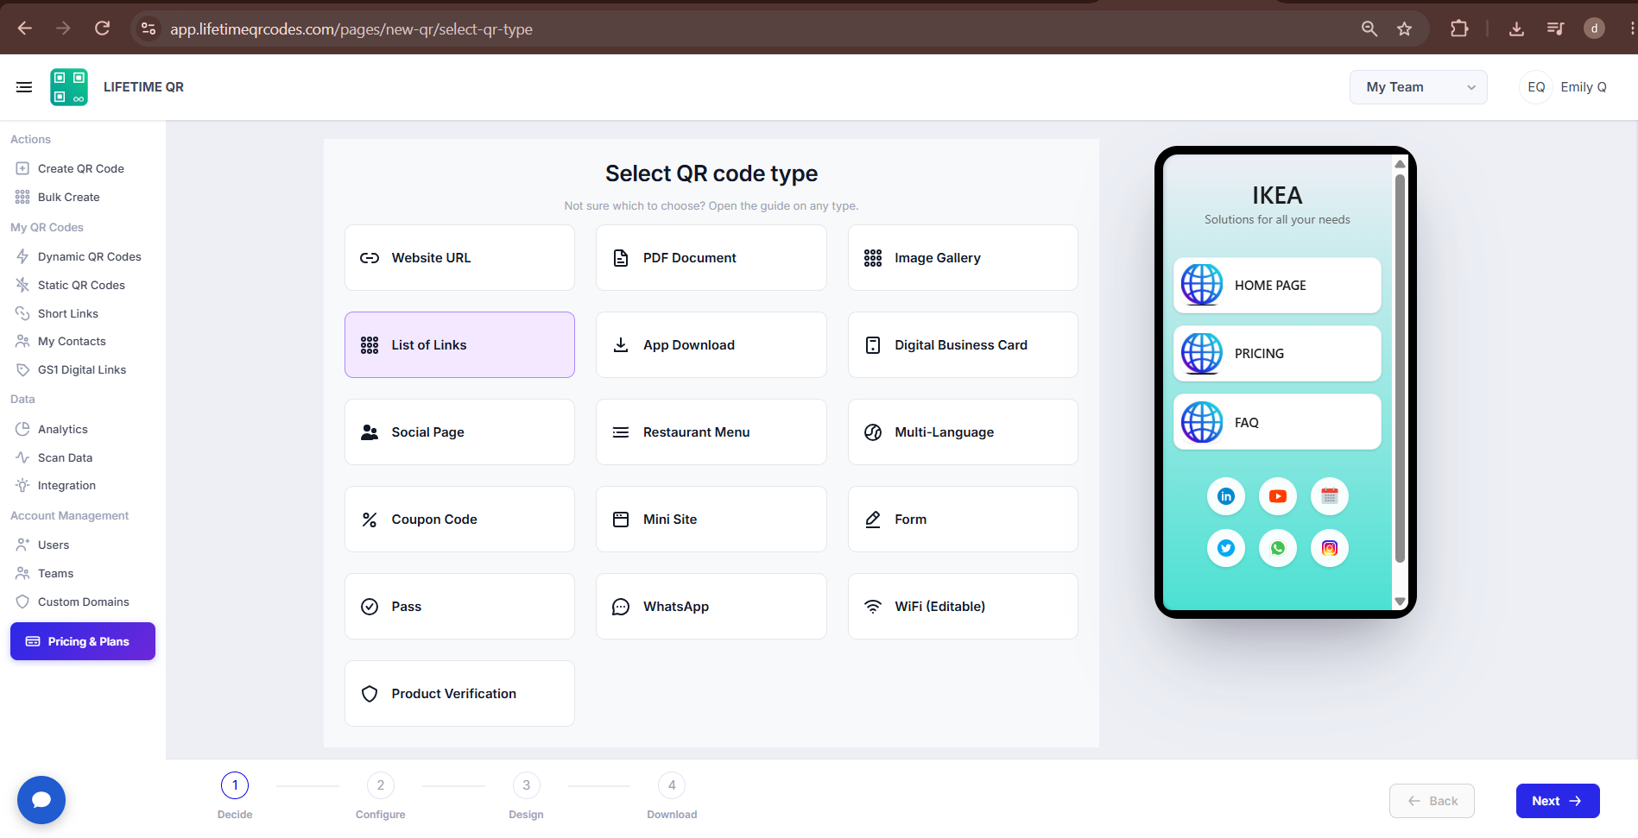Click the Back button
The image size is (1638, 838).
(1432, 801)
